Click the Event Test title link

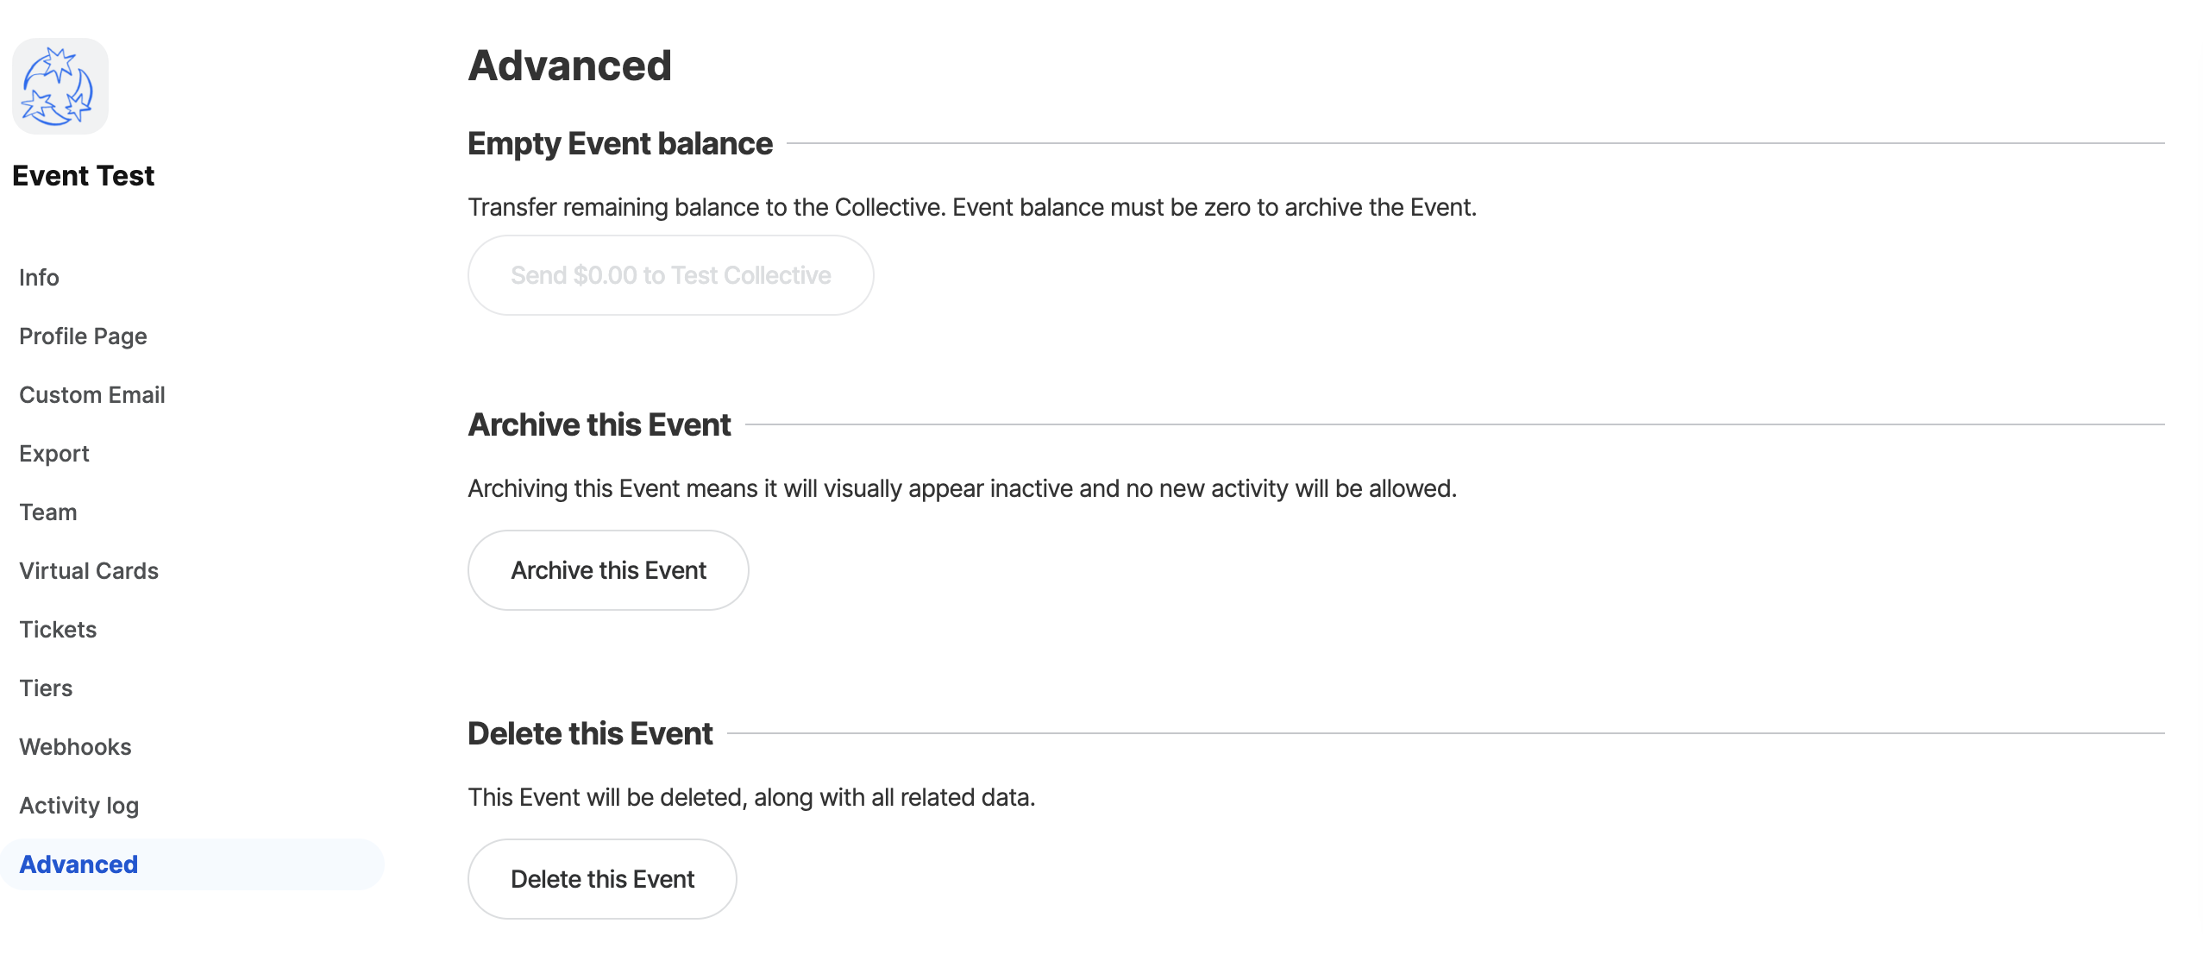[x=83, y=176]
